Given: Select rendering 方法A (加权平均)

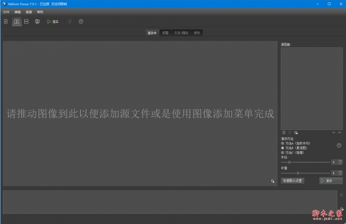Looking at the screenshot, I should (296, 143).
